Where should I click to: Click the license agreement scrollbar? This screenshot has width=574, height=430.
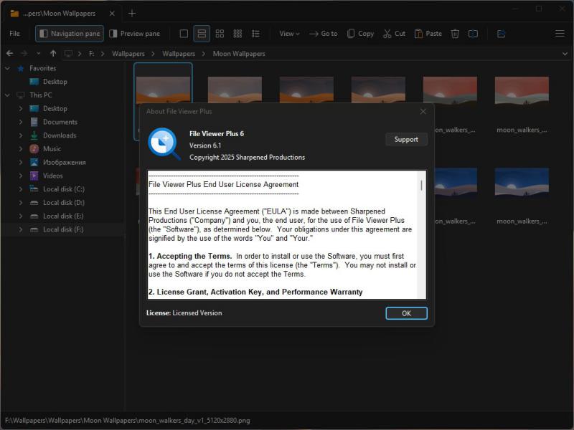[421, 186]
